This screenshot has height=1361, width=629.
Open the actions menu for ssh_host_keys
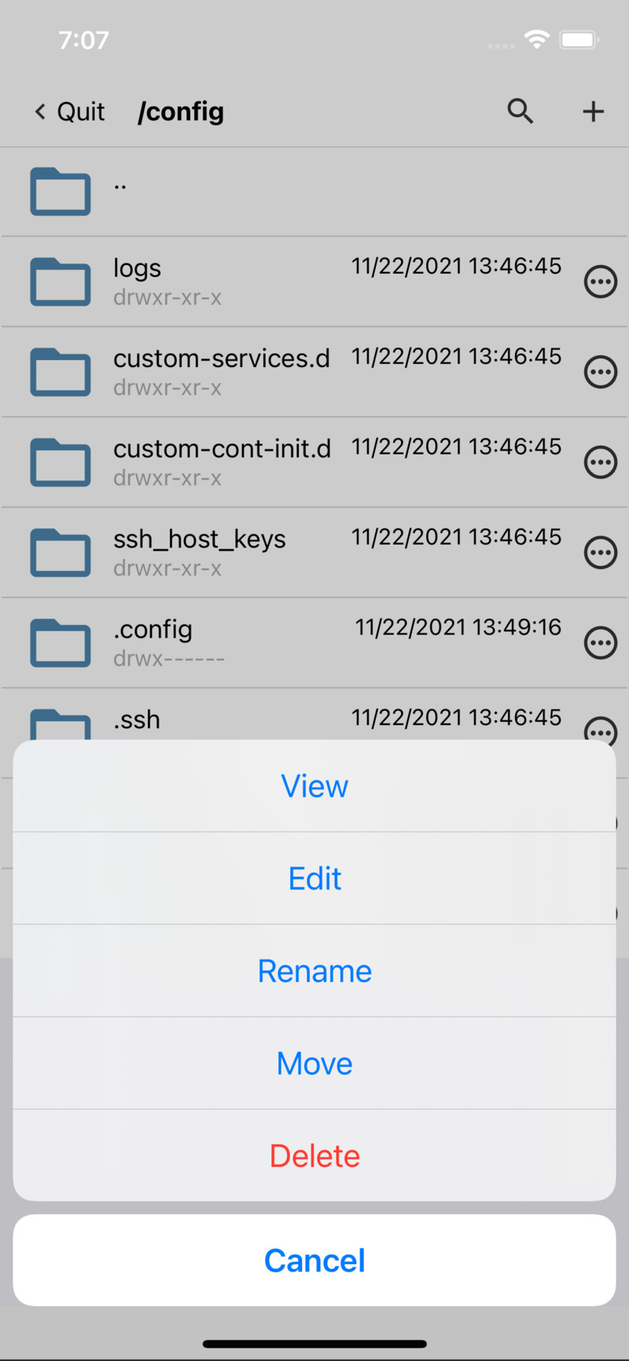(x=600, y=552)
